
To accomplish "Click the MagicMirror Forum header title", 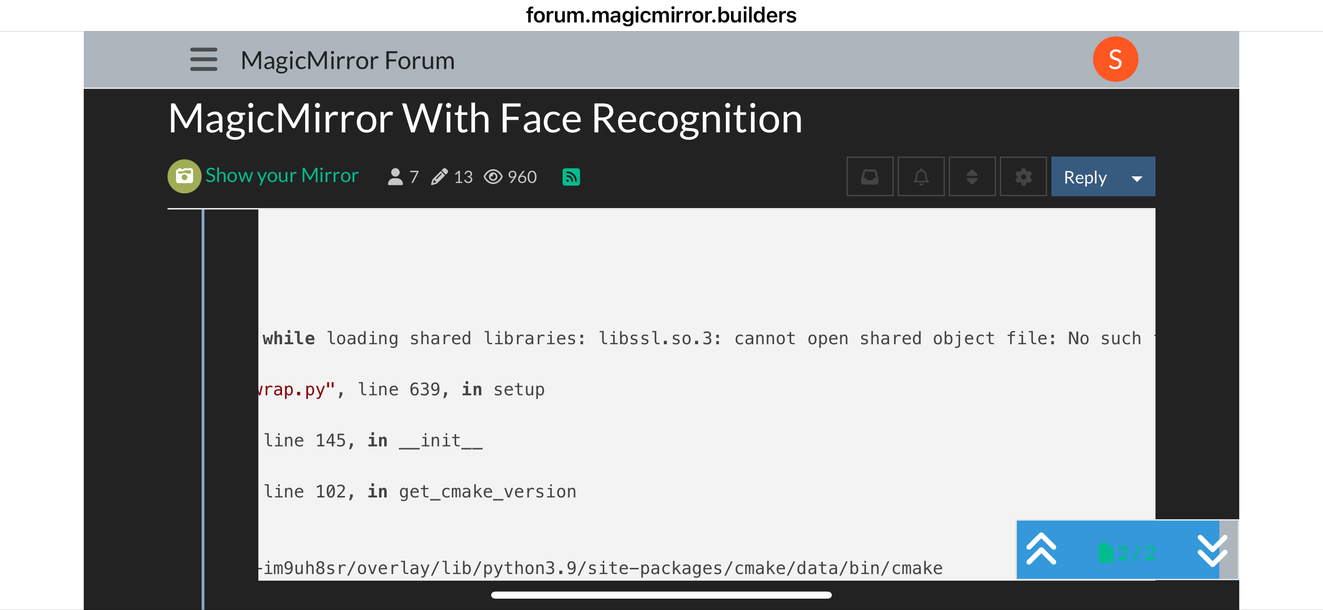I will pyautogui.click(x=348, y=61).
